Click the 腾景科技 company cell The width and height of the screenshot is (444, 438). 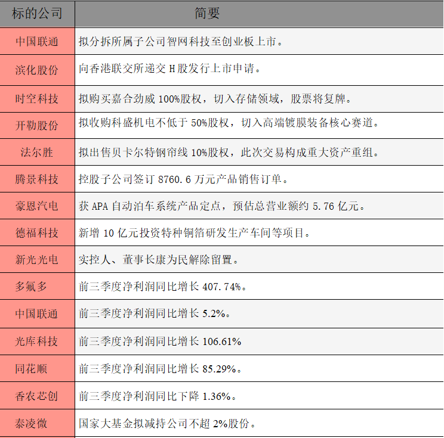(x=37, y=179)
